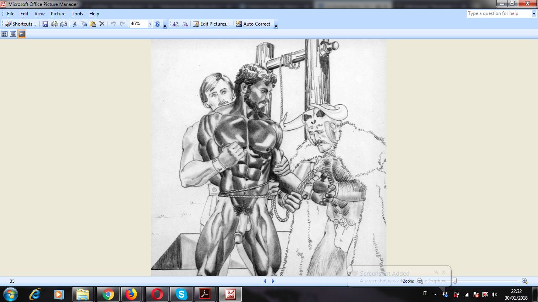Viewport: 538px width, 302px height.
Task: Open the Picture menu
Action: tap(58, 14)
